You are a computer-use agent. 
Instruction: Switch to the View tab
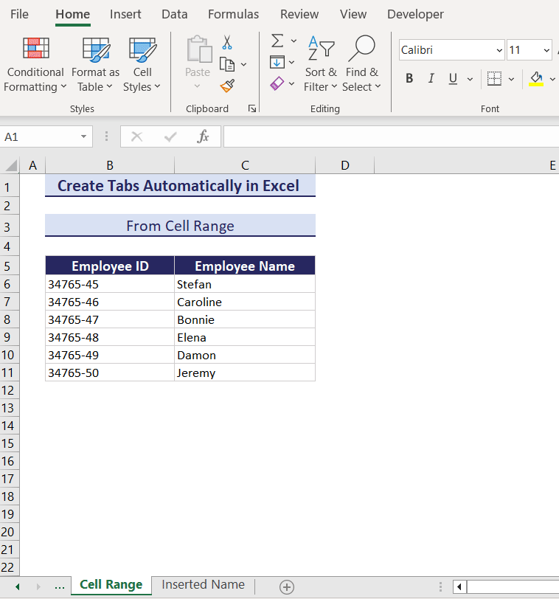click(353, 14)
